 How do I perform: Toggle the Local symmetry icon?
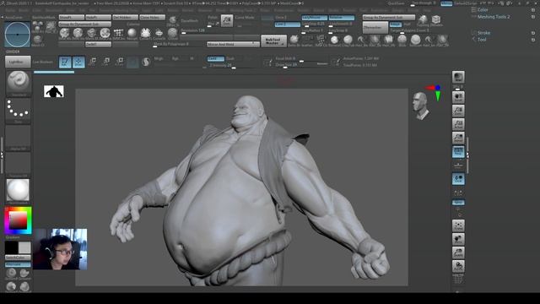coord(458,179)
